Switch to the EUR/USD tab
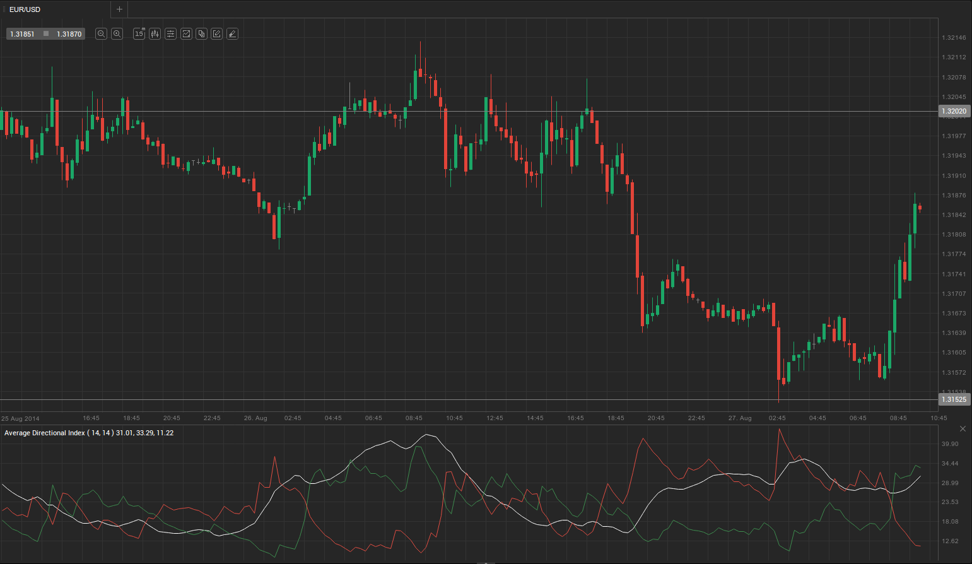 point(25,9)
